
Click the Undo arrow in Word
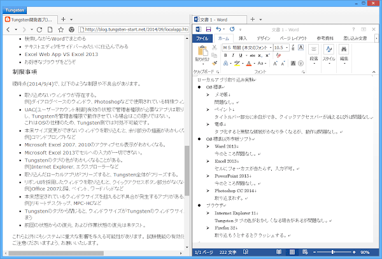pos(218,29)
